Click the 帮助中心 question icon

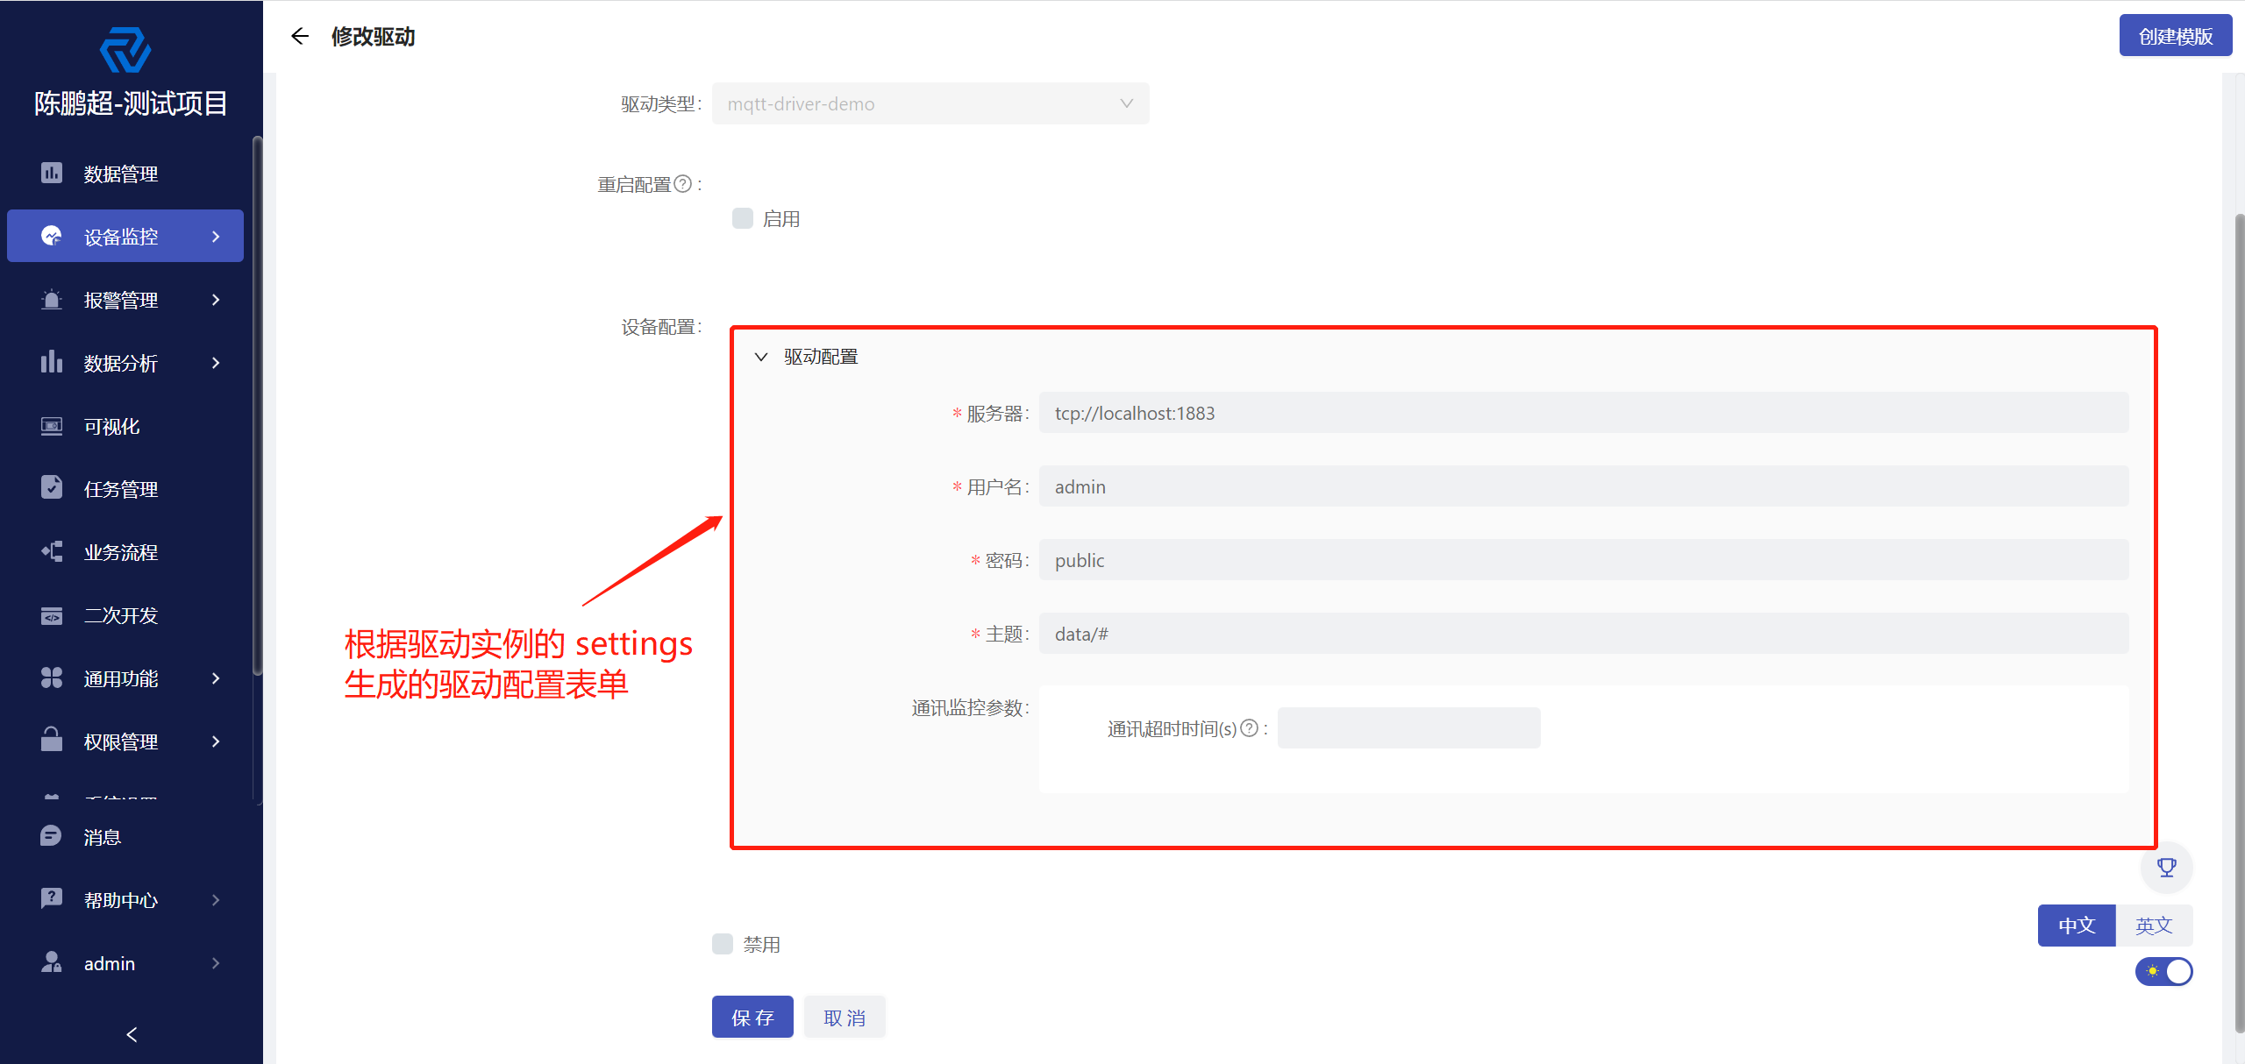pyautogui.click(x=52, y=899)
